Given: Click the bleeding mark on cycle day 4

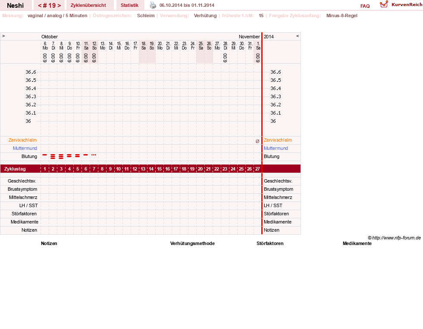Looking at the screenshot, I should coord(69,156).
